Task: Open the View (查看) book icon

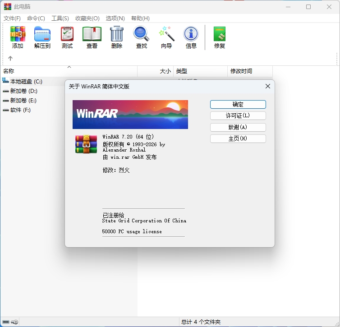Action: click(92, 34)
